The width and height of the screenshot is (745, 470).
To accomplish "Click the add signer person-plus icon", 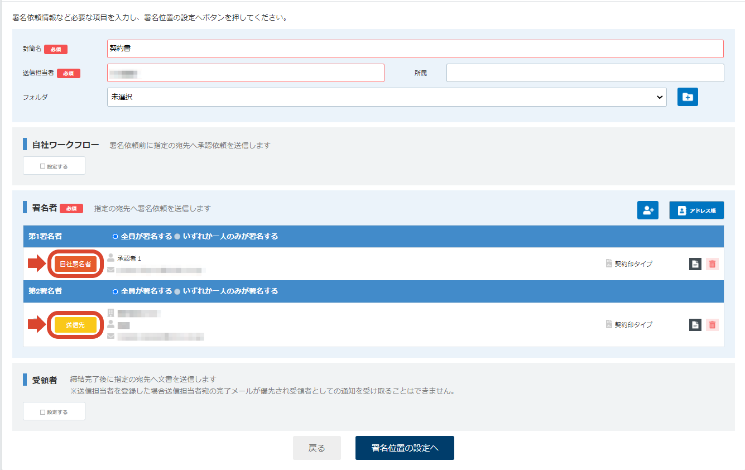I will [648, 210].
